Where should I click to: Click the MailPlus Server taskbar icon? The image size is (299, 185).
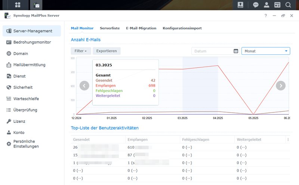(x=36, y=5)
